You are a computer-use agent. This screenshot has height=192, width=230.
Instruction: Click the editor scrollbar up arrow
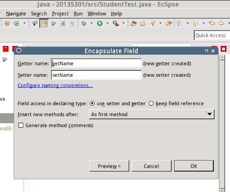(x=222, y=58)
